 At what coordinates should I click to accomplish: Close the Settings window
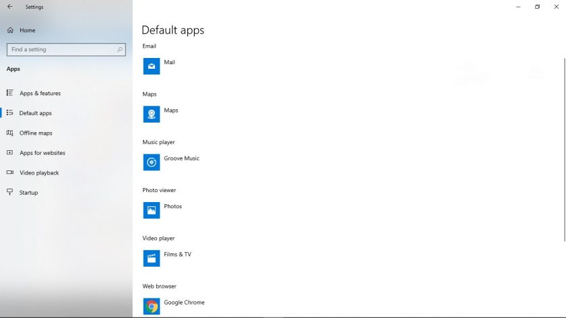point(557,7)
